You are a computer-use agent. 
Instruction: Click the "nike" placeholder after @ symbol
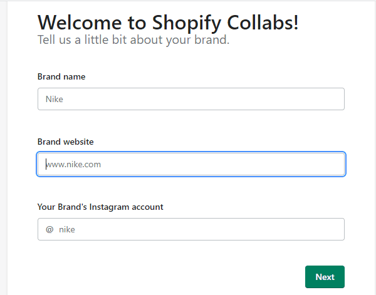pyautogui.click(x=67, y=230)
